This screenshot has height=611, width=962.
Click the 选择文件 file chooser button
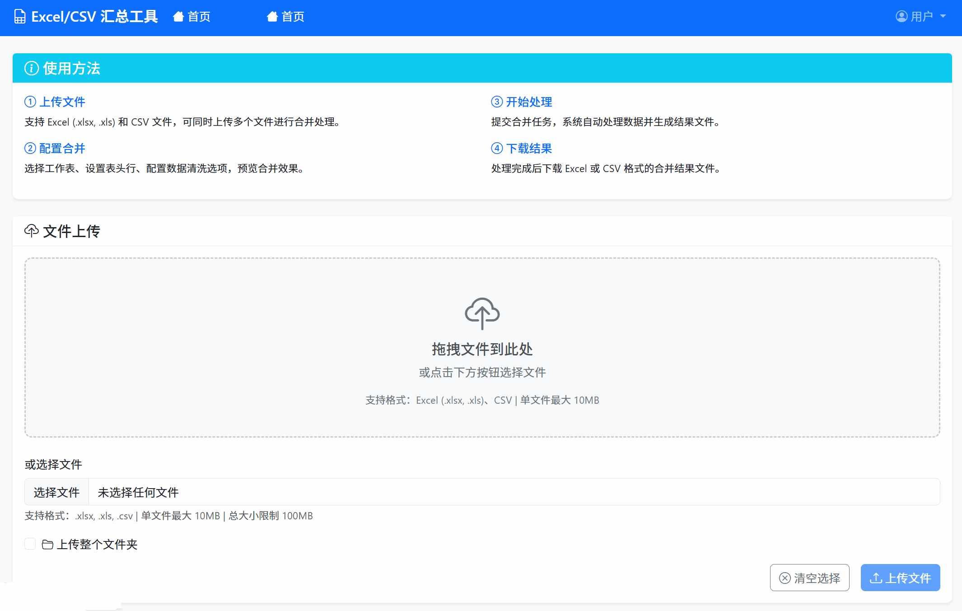56,492
